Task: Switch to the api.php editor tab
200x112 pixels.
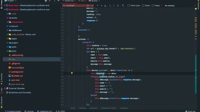Action: [x=94, y=1]
